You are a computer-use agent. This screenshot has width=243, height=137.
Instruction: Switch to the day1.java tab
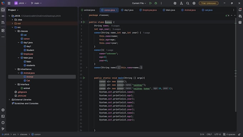pyautogui.click(x=127, y=10)
